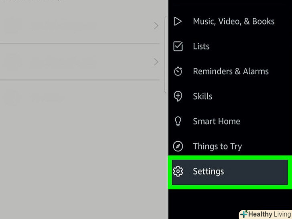Expand the first dimmed row's chevron arrow

pyautogui.click(x=156, y=26)
